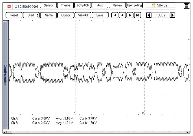Screen dimensions: 193x136
Task: Toggle the Cursor display
Action: [x=66, y=15]
